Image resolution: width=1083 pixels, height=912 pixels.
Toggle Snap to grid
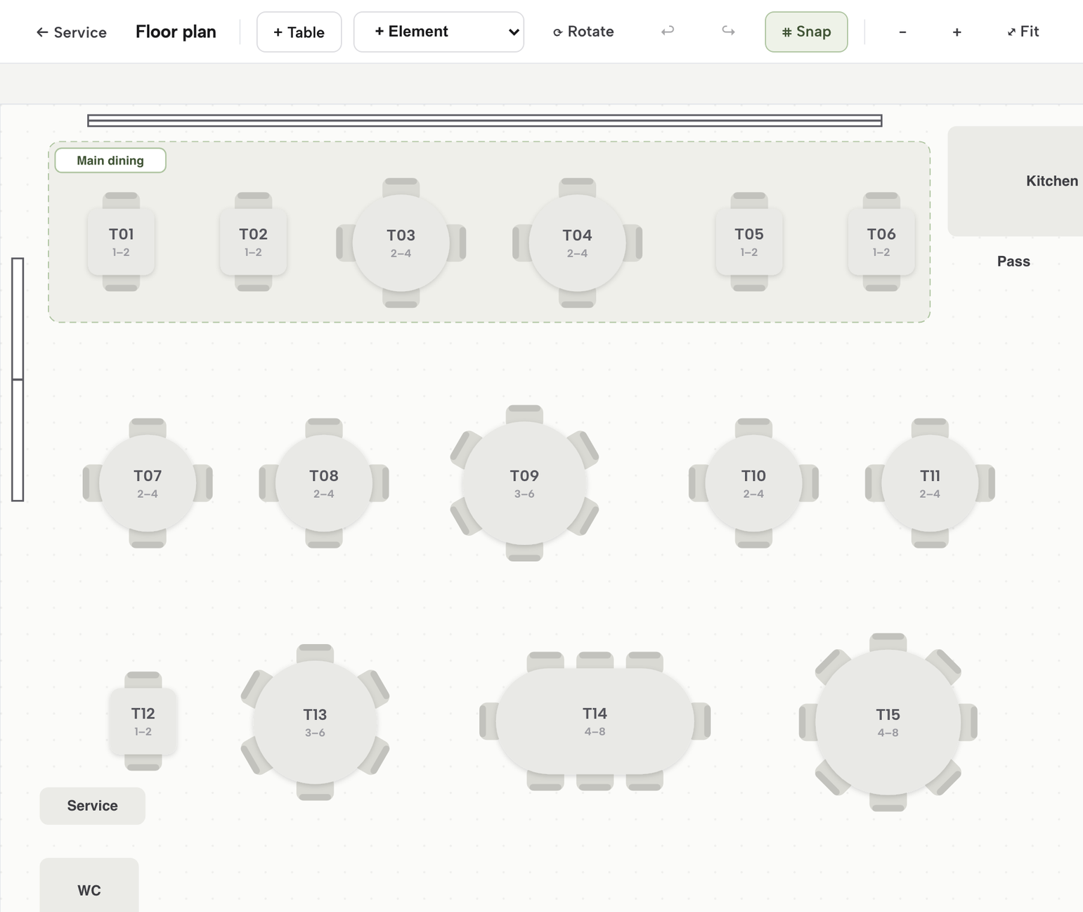806,32
